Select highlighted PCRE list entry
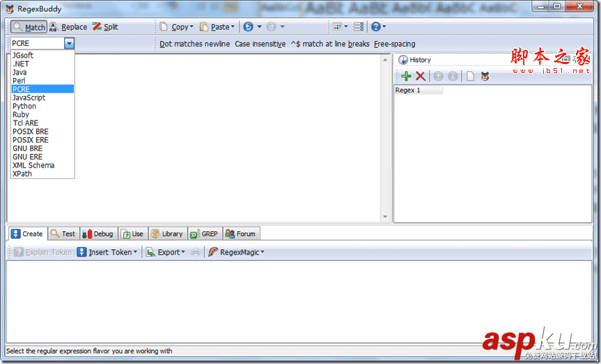 click(42, 89)
